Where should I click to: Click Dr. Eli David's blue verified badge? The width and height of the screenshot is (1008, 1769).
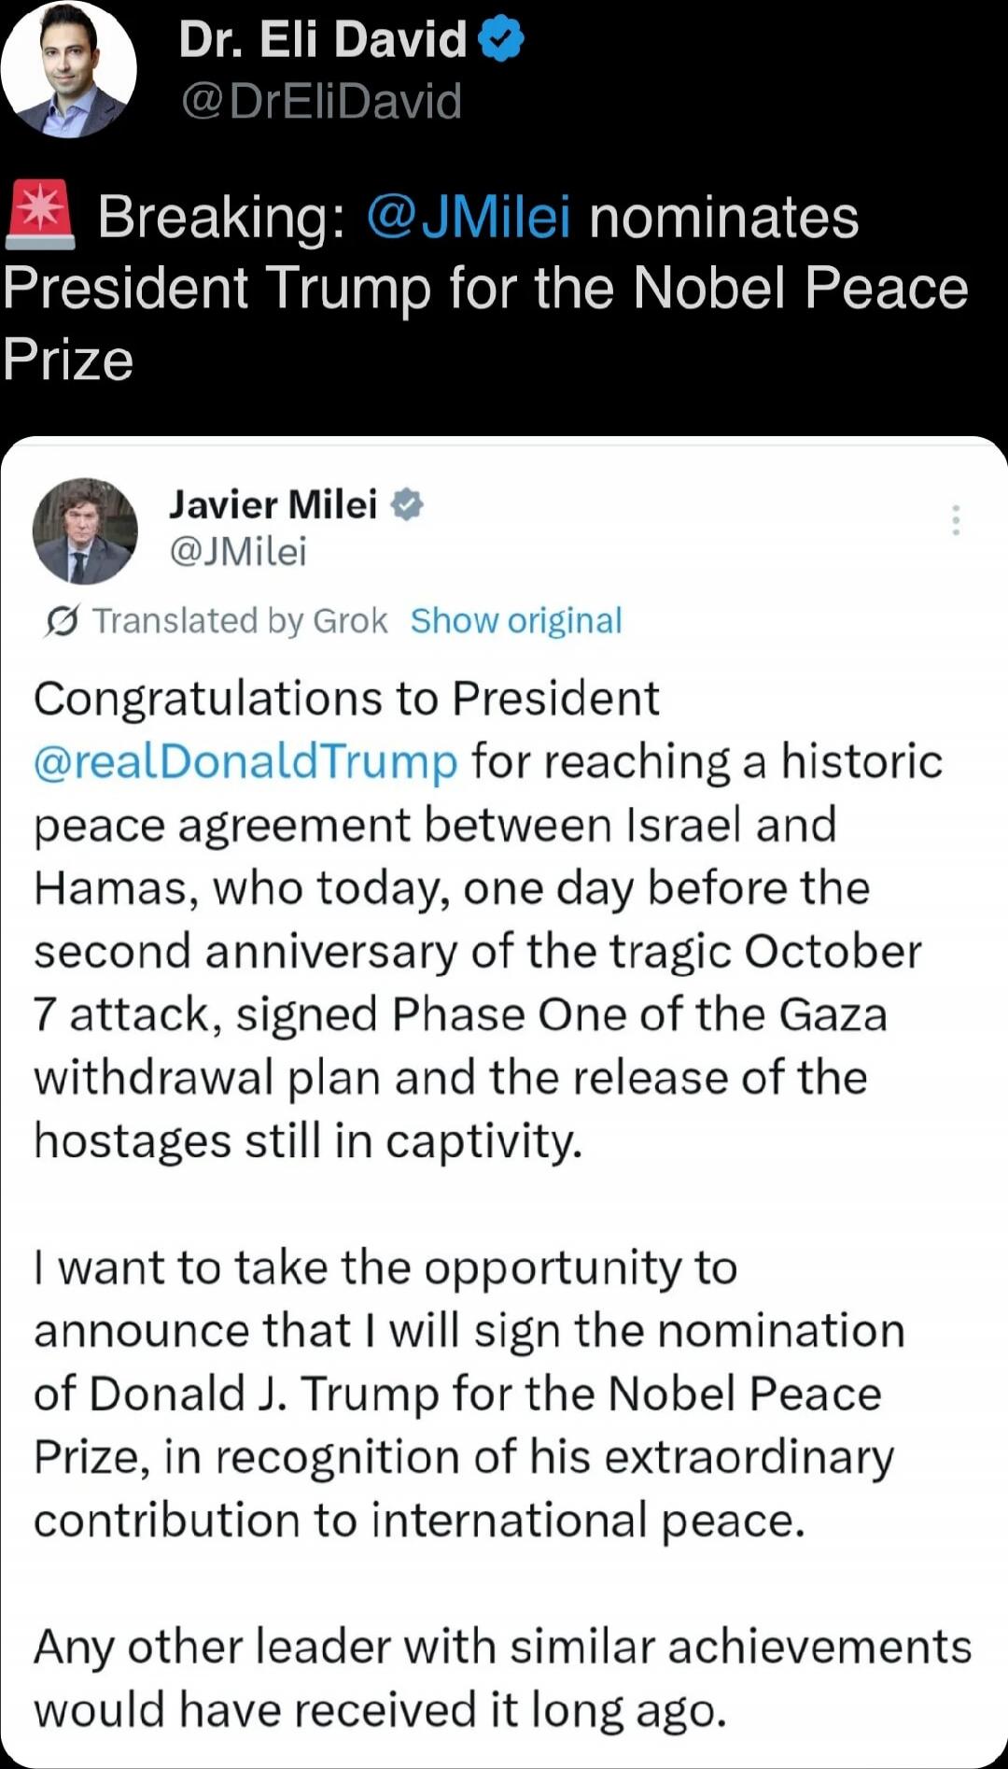(x=501, y=40)
